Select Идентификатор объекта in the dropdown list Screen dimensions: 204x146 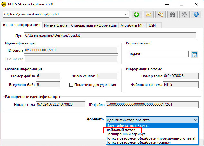tap(152, 126)
